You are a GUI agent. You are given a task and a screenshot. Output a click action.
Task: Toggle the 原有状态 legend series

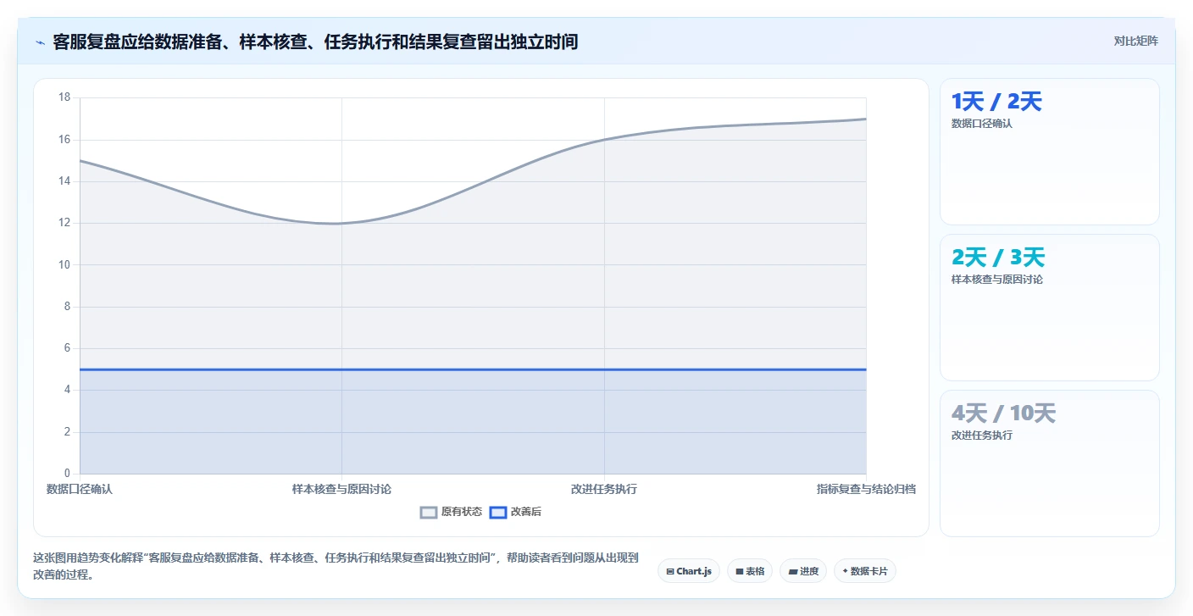point(452,512)
